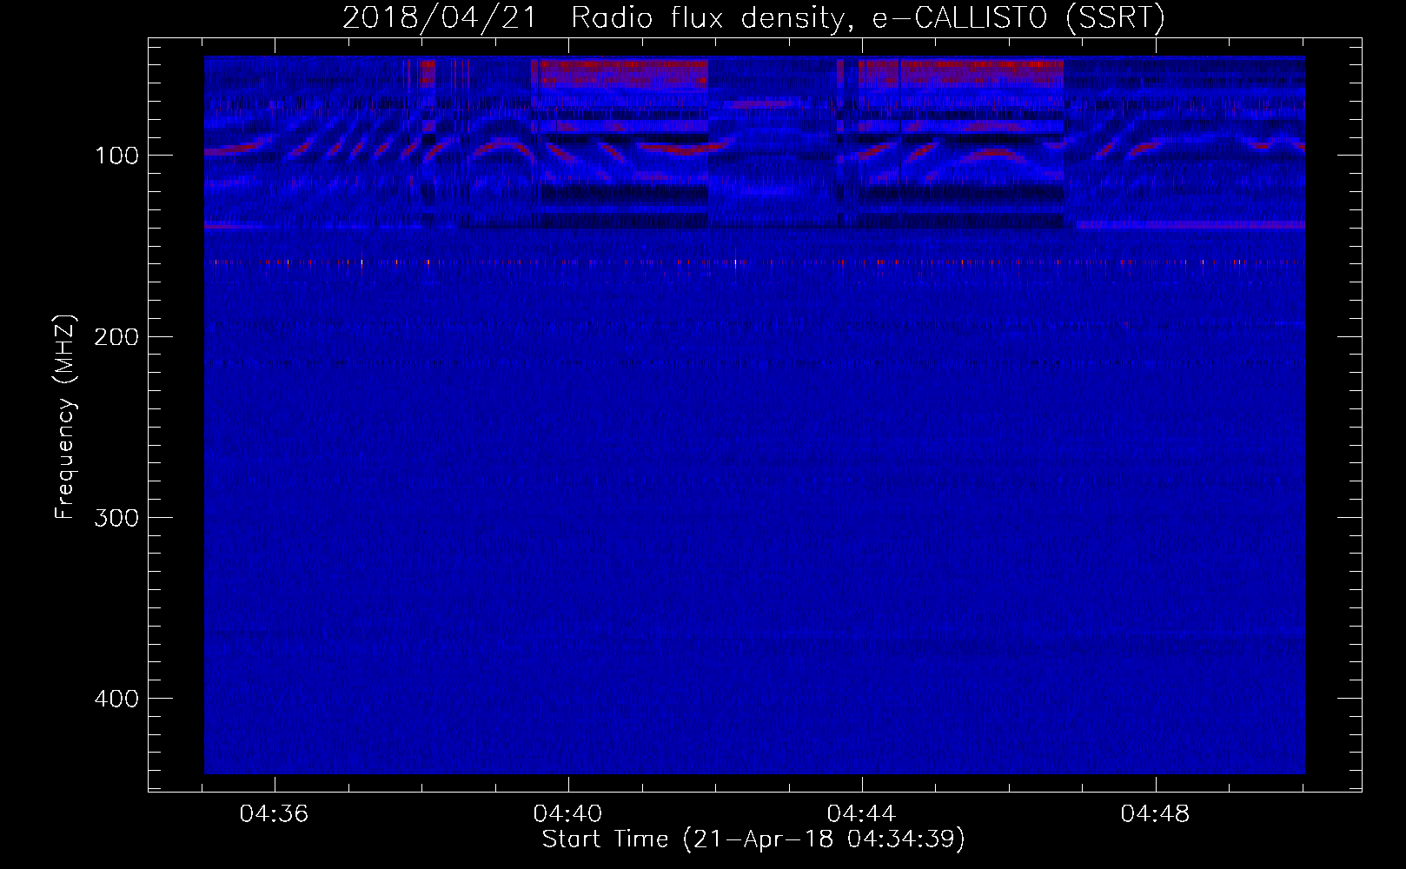Click the date '2018/04/21' in the title
The width and height of the screenshot is (1406, 869).
point(440,17)
